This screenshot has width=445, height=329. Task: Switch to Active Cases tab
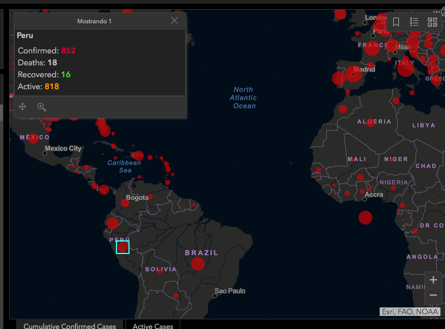(x=153, y=326)
